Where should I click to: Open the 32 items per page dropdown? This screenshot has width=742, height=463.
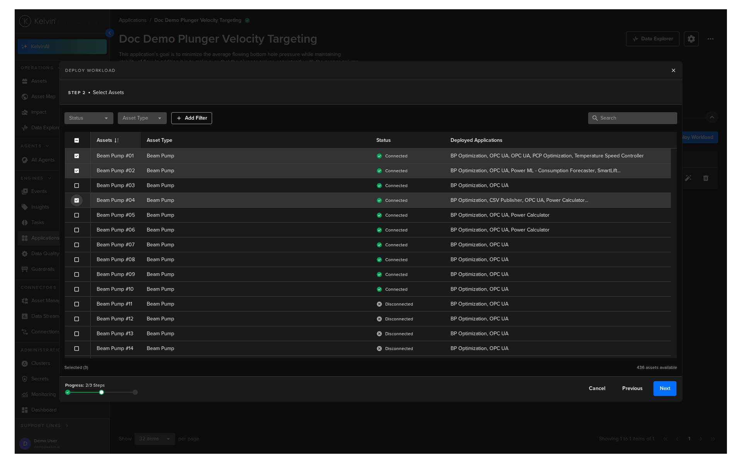point(155,439)
